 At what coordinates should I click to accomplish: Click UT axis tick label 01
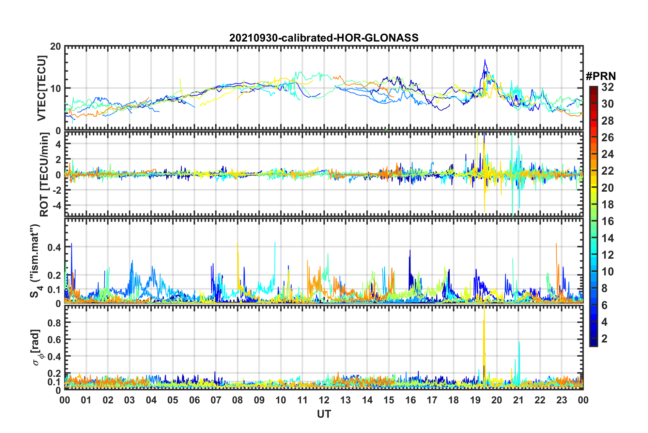click(86, 400)
